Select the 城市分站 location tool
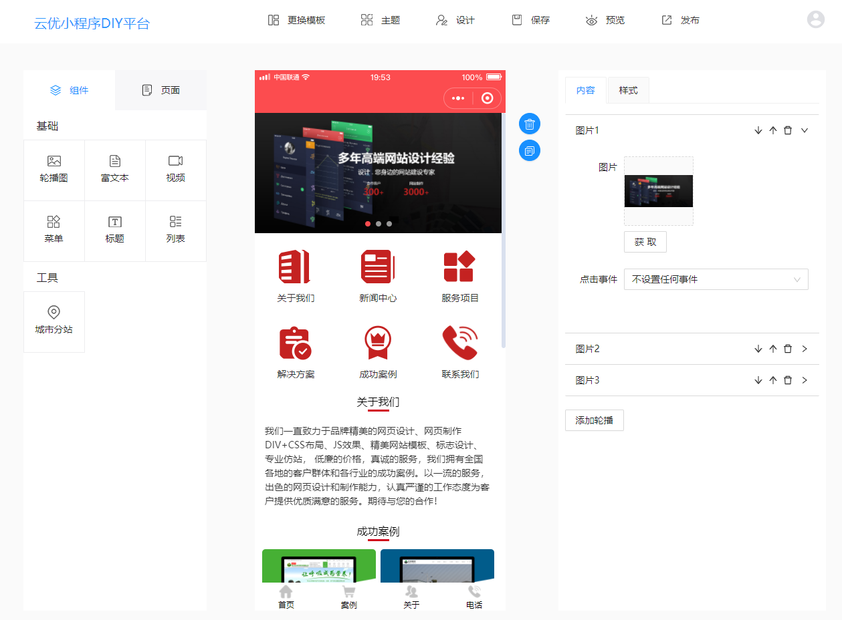 point(54,322)
